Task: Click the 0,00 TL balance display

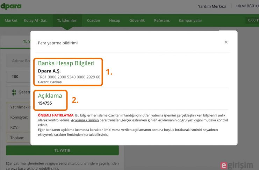Action: tap(253, 20)
